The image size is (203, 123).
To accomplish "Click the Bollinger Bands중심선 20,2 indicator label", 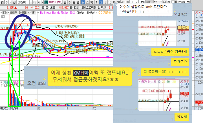I will [x=57, y=13].
